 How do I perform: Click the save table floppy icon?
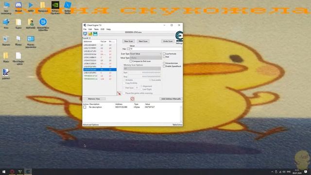tap(95, 34)
